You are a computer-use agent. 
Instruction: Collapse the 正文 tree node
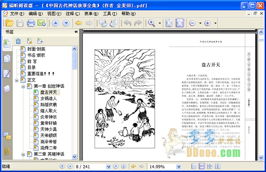17,80
